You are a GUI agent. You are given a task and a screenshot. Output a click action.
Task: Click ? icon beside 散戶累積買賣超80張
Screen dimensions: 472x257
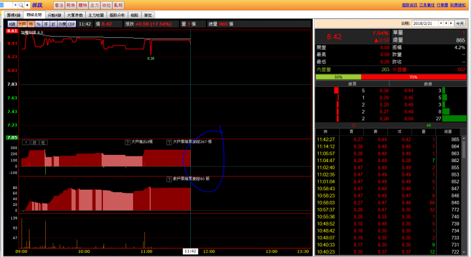click(169, 179)
